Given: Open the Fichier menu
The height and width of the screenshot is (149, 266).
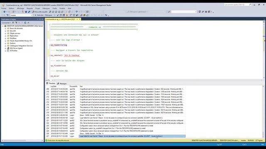Looking at the screenshot, I should point(4,8).
